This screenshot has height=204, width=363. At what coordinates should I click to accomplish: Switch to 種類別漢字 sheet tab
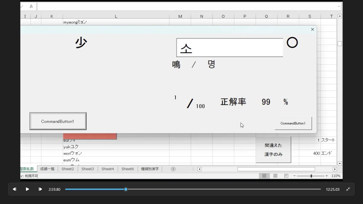[150, 169]
